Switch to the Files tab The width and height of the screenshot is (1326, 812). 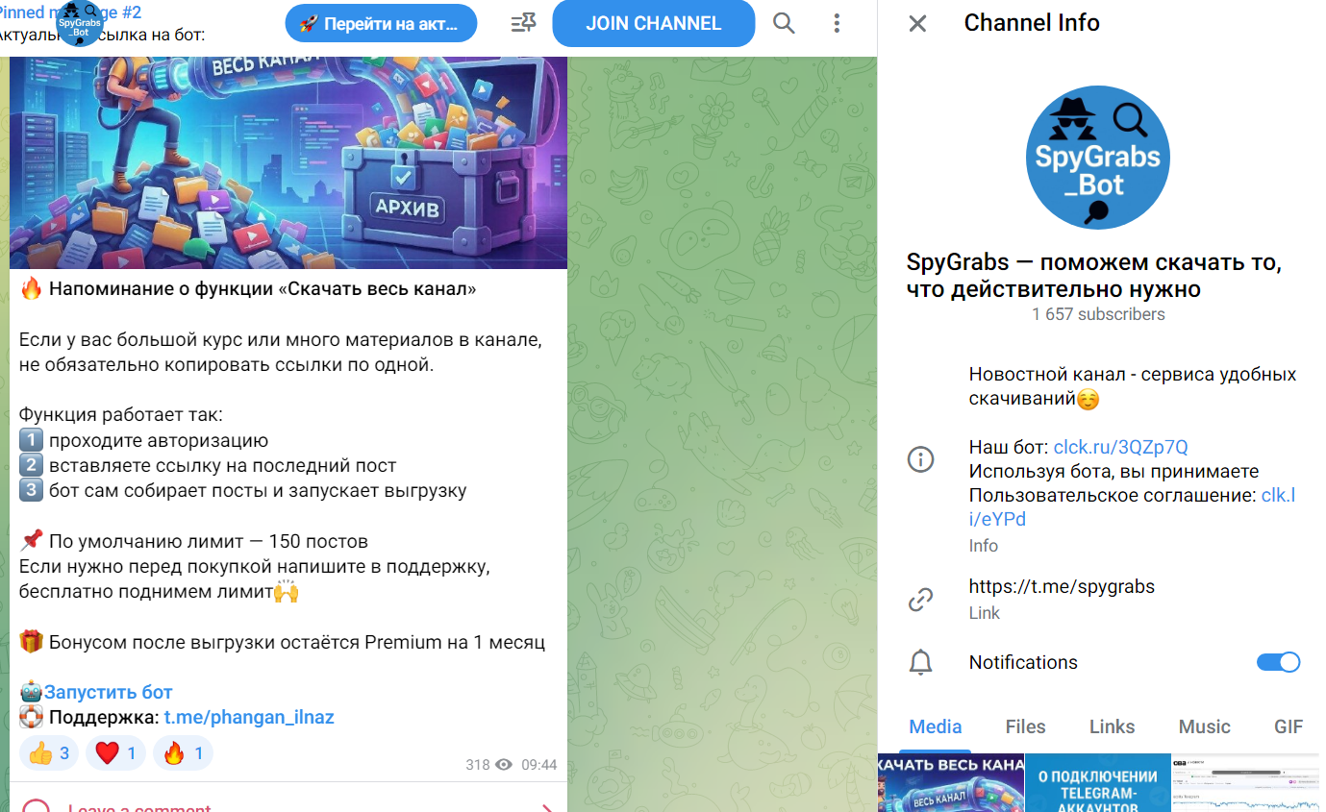[x=1025, y=726]
